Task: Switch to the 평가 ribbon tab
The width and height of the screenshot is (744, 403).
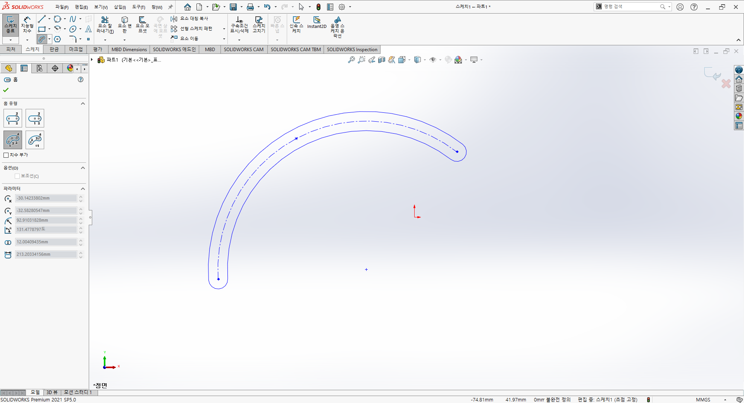Action: tap(98, 49)
